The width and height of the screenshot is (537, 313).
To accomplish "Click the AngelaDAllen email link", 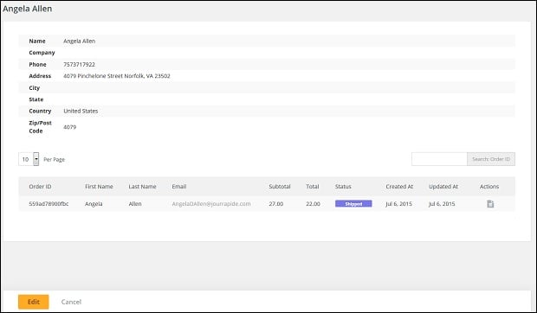I will 211,204.
